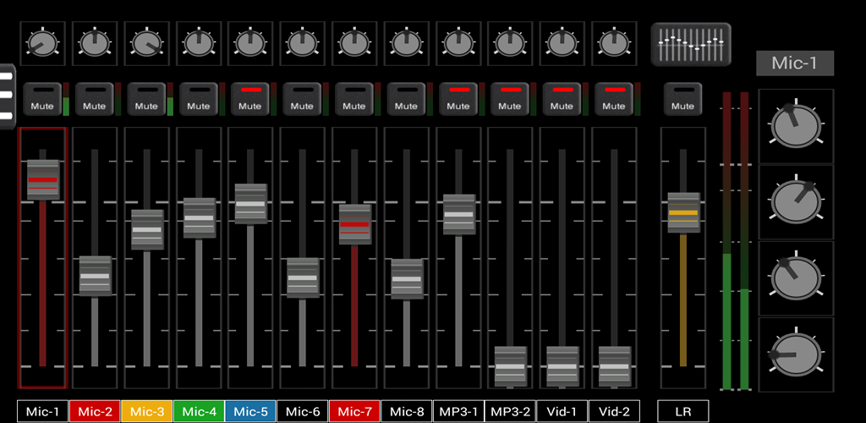Image resolution: width=866 pixels, height=423 pixels.
Task: Click the Mic-7 red fader handle
Action: 354,225
